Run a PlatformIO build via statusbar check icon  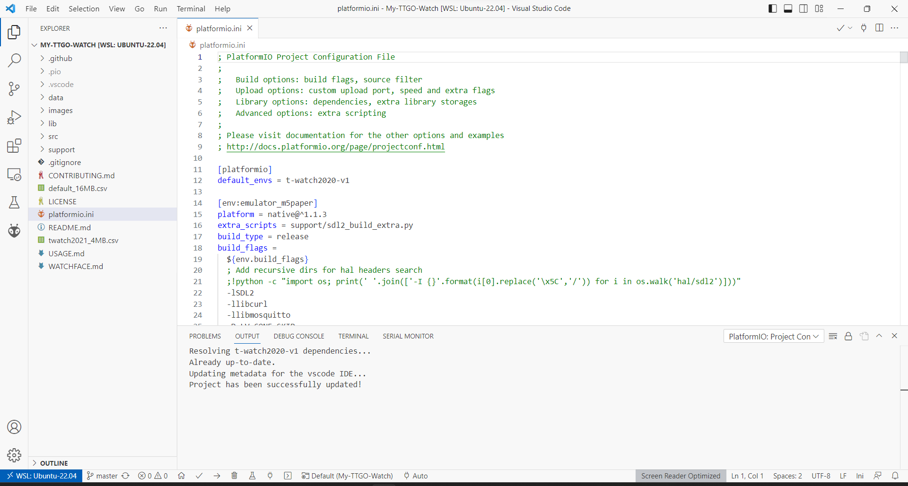[x=199, y=476]
